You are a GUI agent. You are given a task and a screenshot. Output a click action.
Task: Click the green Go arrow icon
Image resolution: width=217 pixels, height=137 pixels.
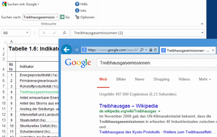click(62, 17)
